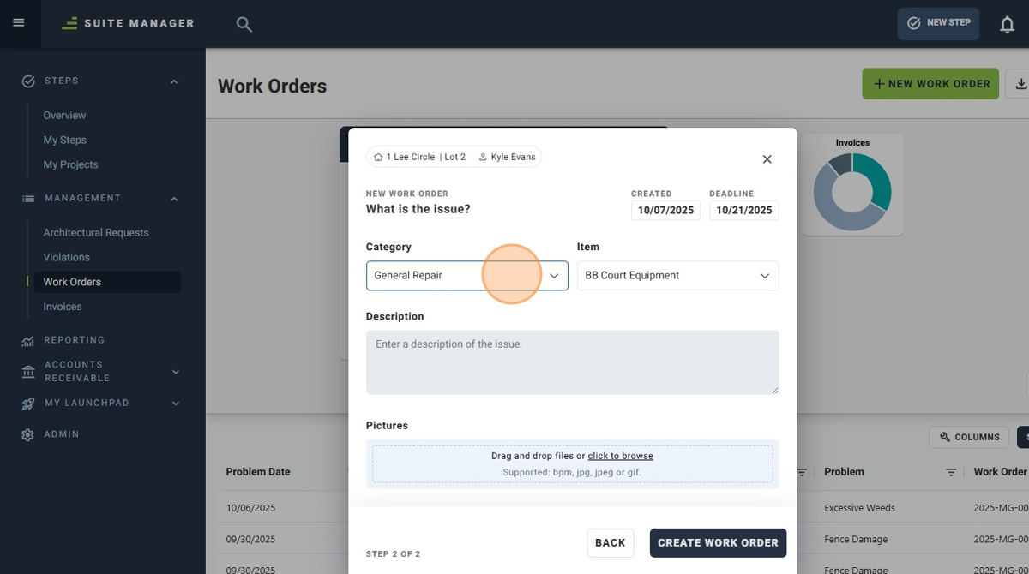The width and height of the screenshot is (1029, 574).
Task: Click the Pictures drag and drop zone
Action: coord(573,464)
